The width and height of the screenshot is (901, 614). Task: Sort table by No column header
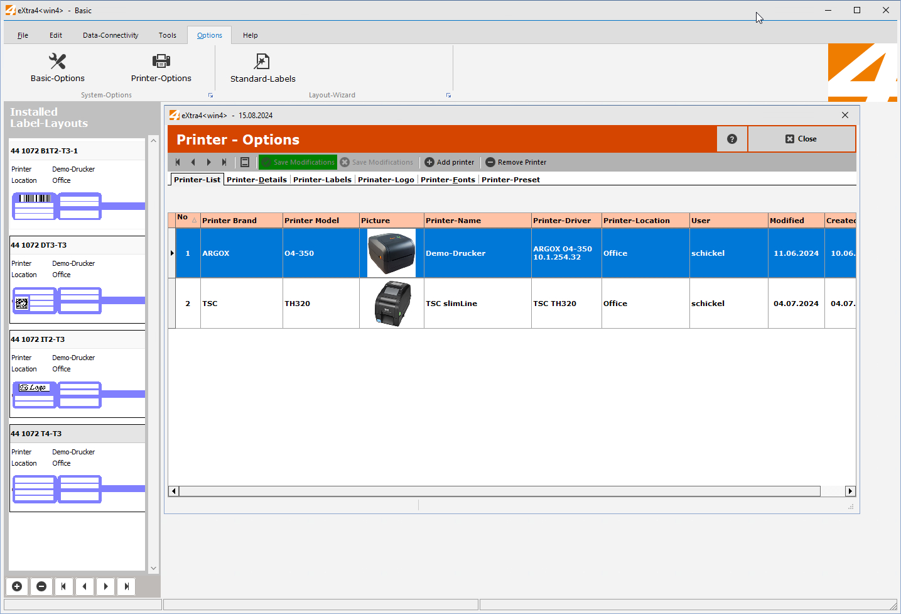click(186, 220)
